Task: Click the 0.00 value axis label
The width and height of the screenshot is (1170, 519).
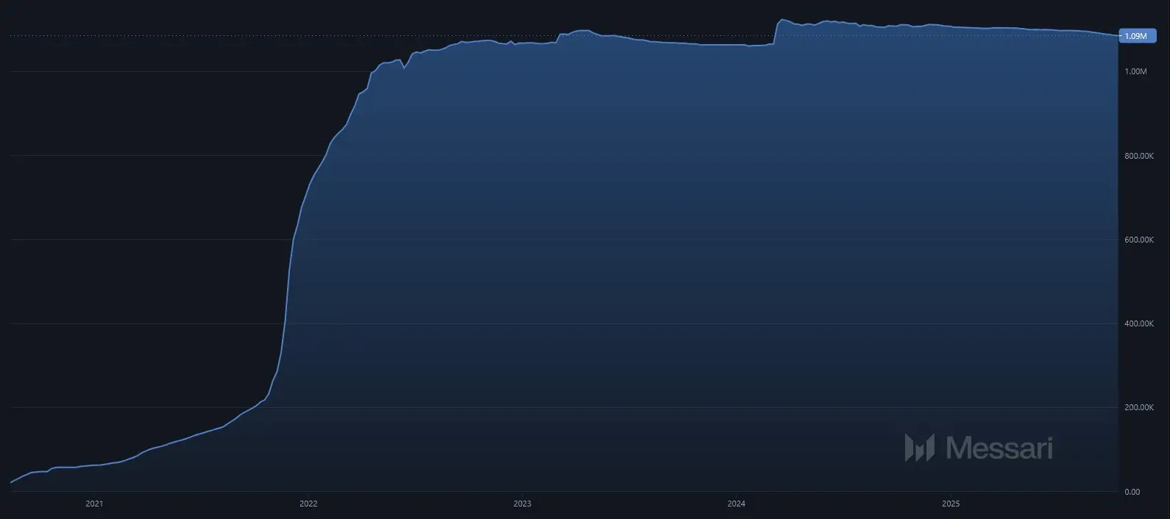Action: (x=1132, y=492)
